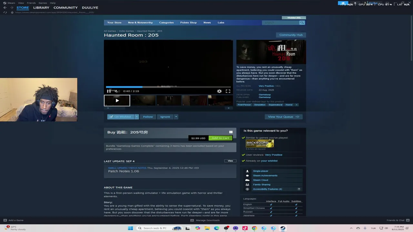Screen dimensions: 413x232
Task: Open Patch Notes 1.06
Action: [x=124, y=171]
